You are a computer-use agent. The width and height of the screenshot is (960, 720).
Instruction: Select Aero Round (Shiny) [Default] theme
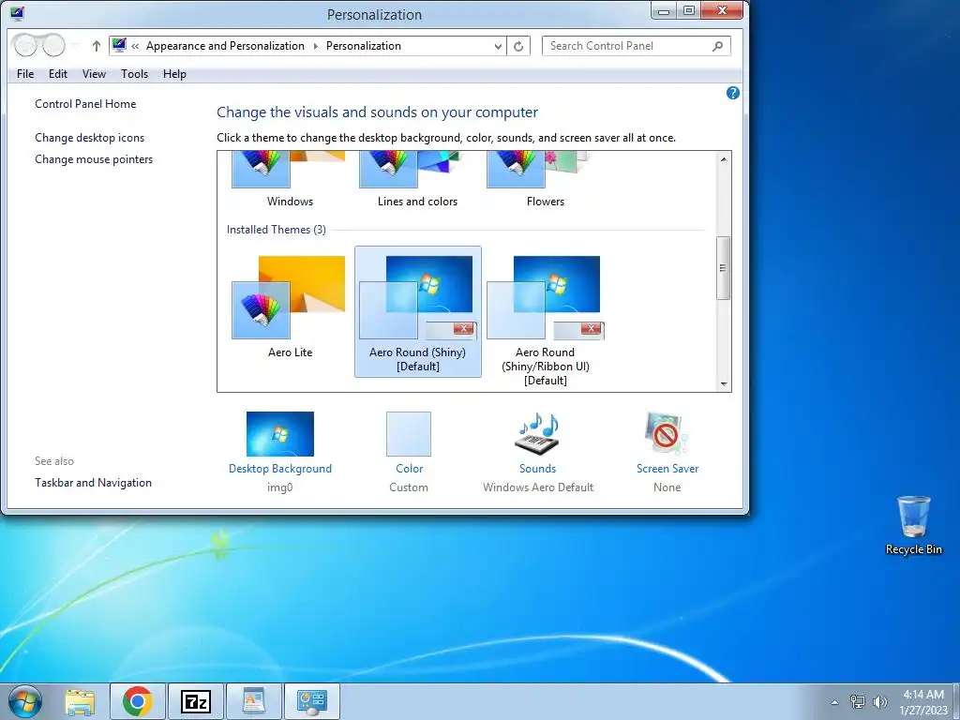click(x=417, y=311)
